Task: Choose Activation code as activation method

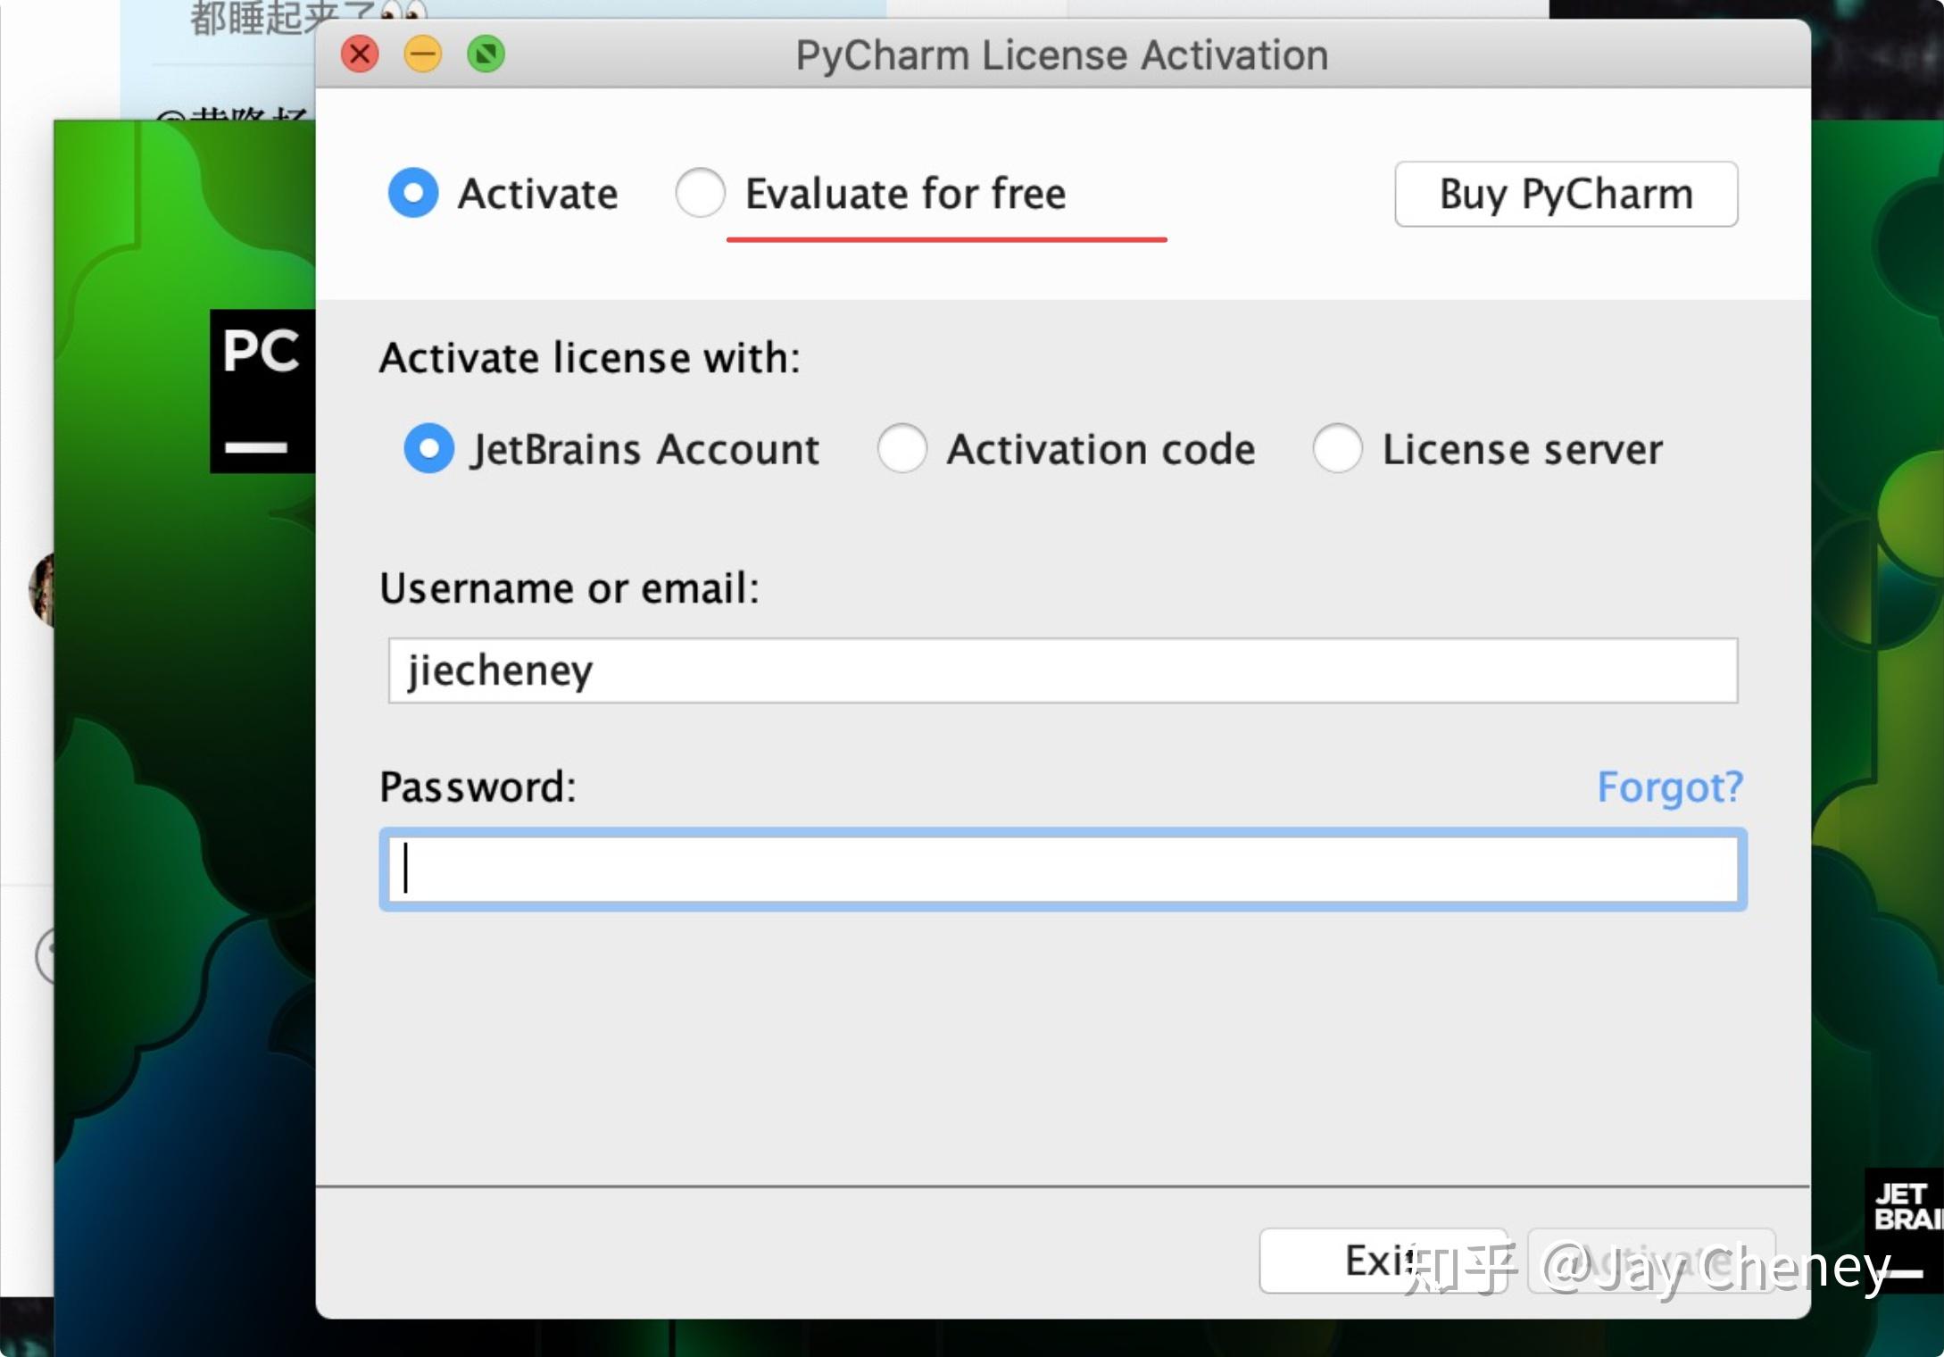Action: click(903, 449)
